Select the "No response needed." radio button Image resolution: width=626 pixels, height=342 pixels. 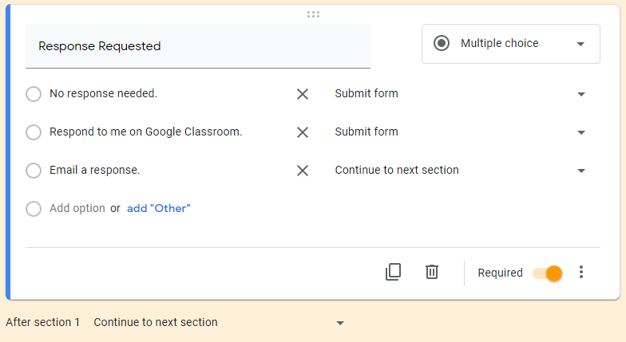click(x=34, y=94)
